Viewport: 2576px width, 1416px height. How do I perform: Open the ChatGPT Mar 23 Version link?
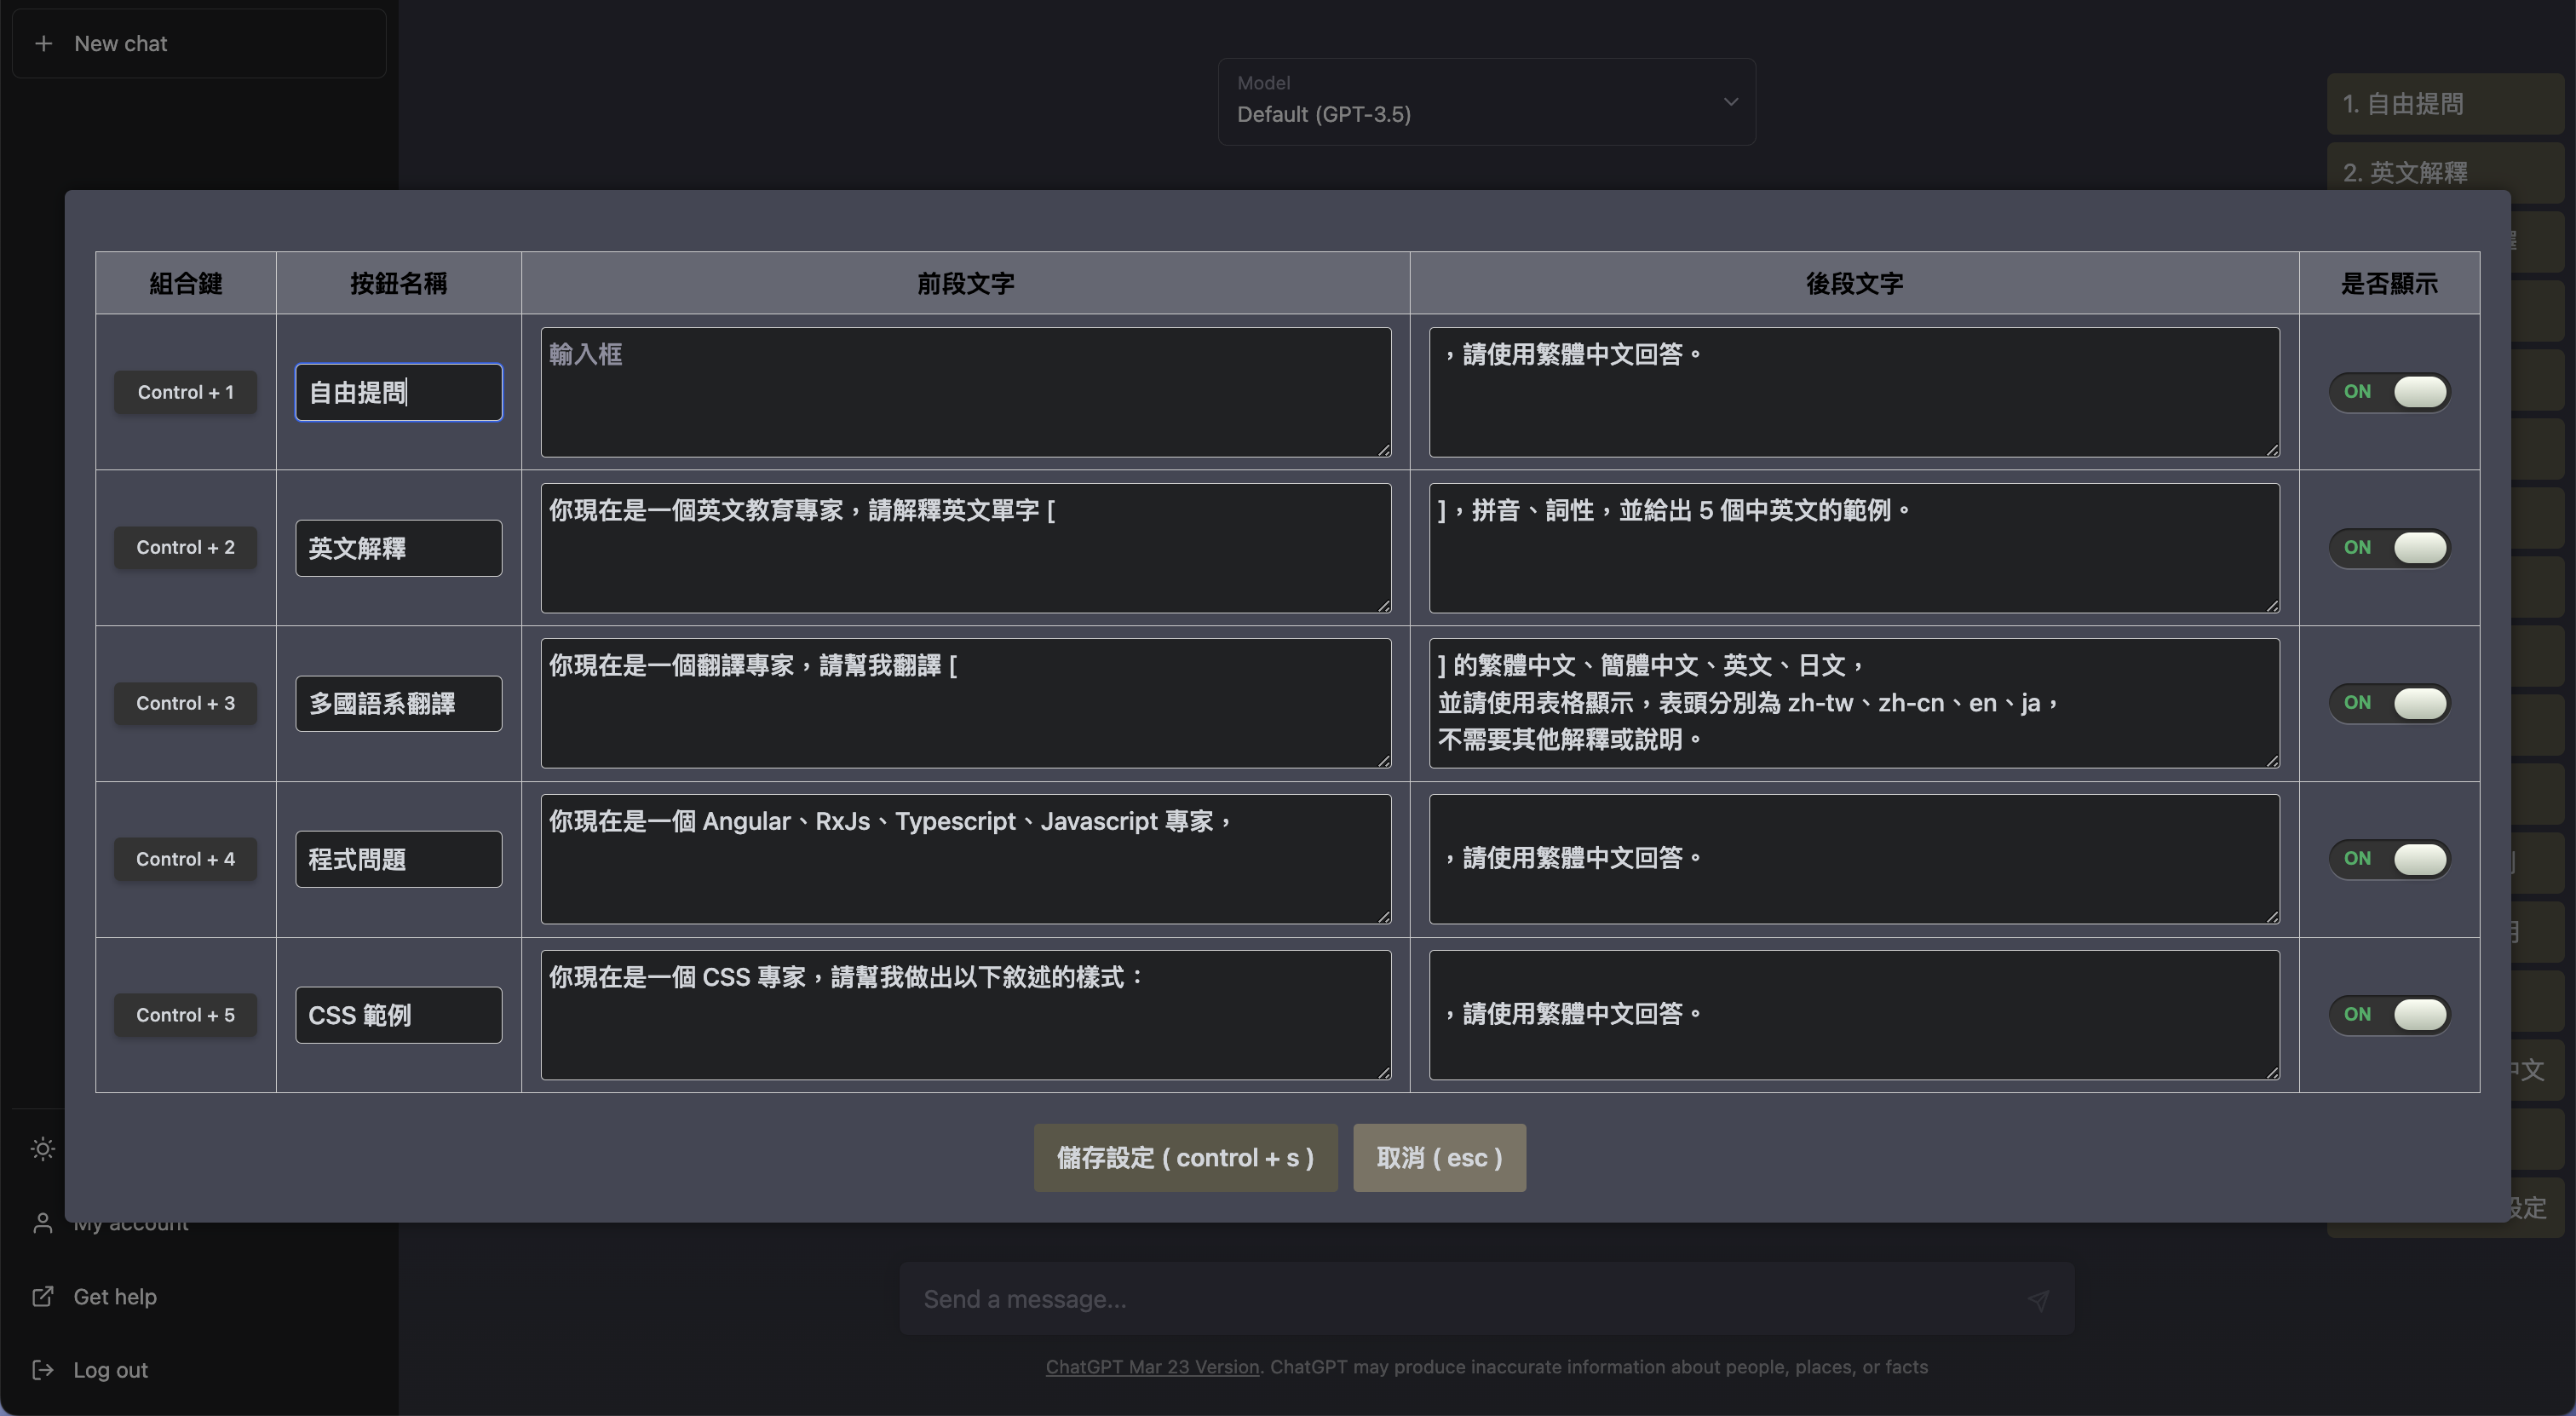click(x=1152, y=1367)
